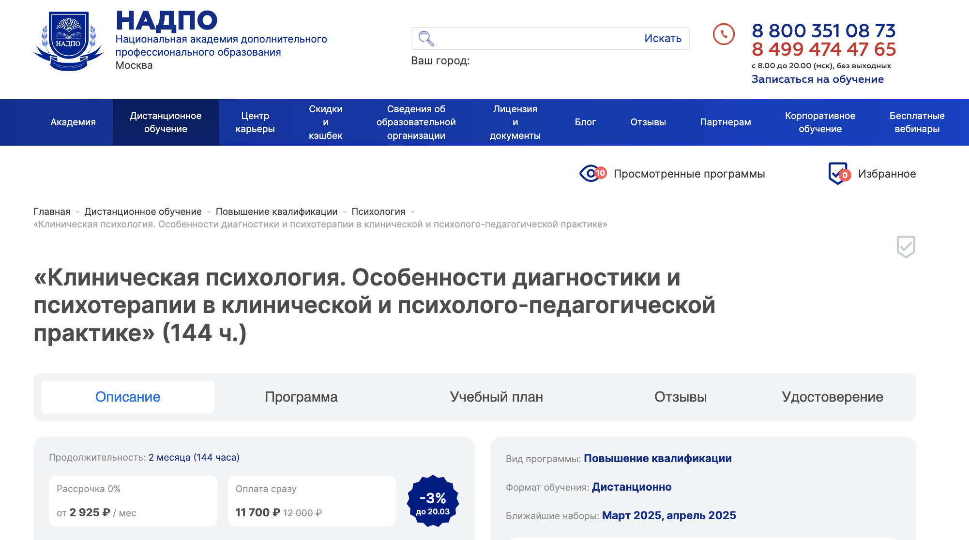Click the -3% discount badge
Image resolution: width=969 pixels, height=540 pixels.
coord(433,500)
